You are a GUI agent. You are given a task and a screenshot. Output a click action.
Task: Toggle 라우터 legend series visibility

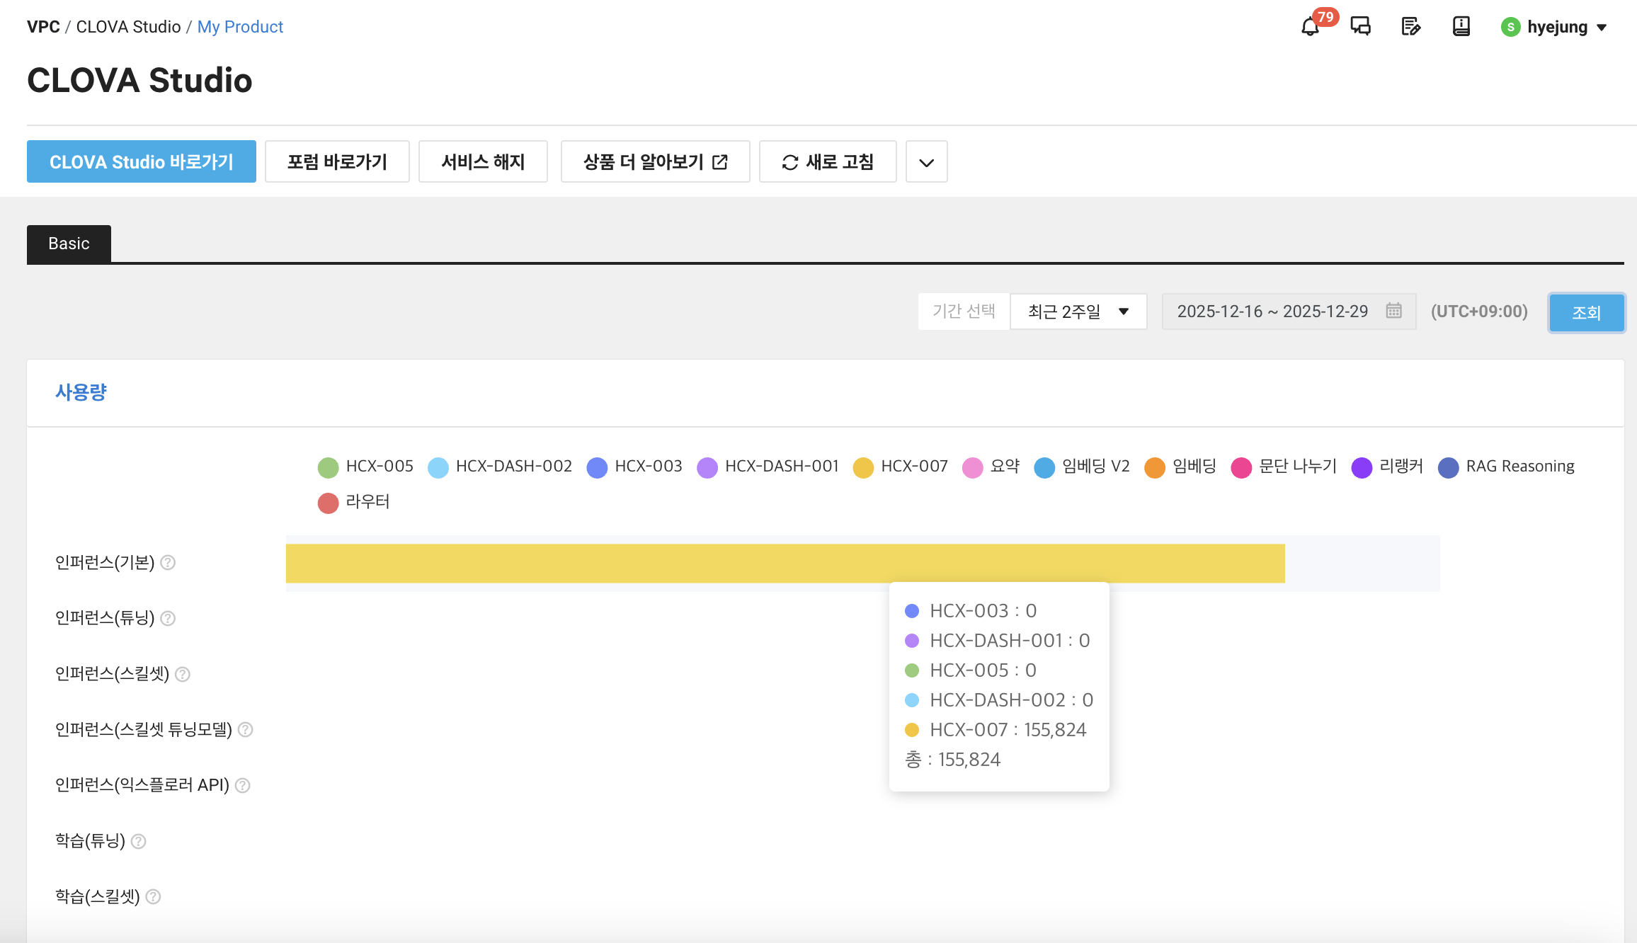point(353,502)
